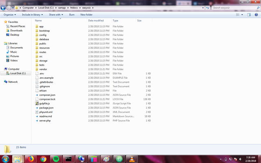The width and height of the screenshot is (261, 163).
Task: Open the view options dropdown arrow
Action: coord(242,15)
